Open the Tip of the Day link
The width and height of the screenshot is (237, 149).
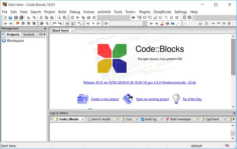(x=192, y=99)
